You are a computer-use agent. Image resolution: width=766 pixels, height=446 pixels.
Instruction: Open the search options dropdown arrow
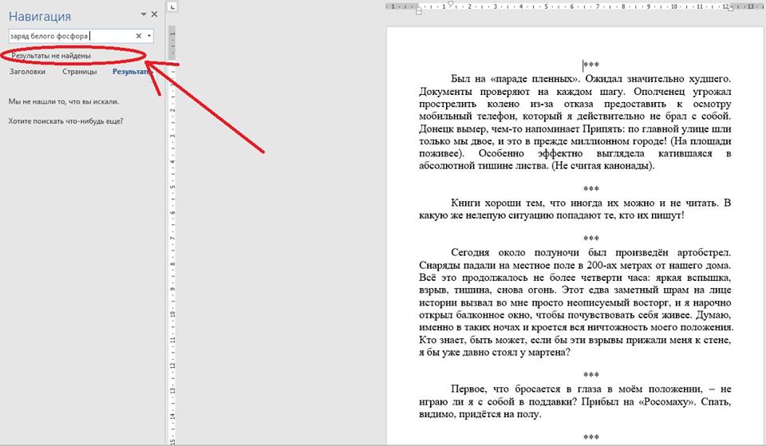tap(149, 36)
